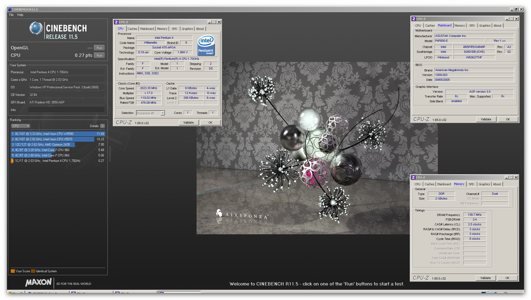The width and height of the screenshot is (531, 300).
Task: Click the MAXON logo at the bottom
Action: point(39,283)
